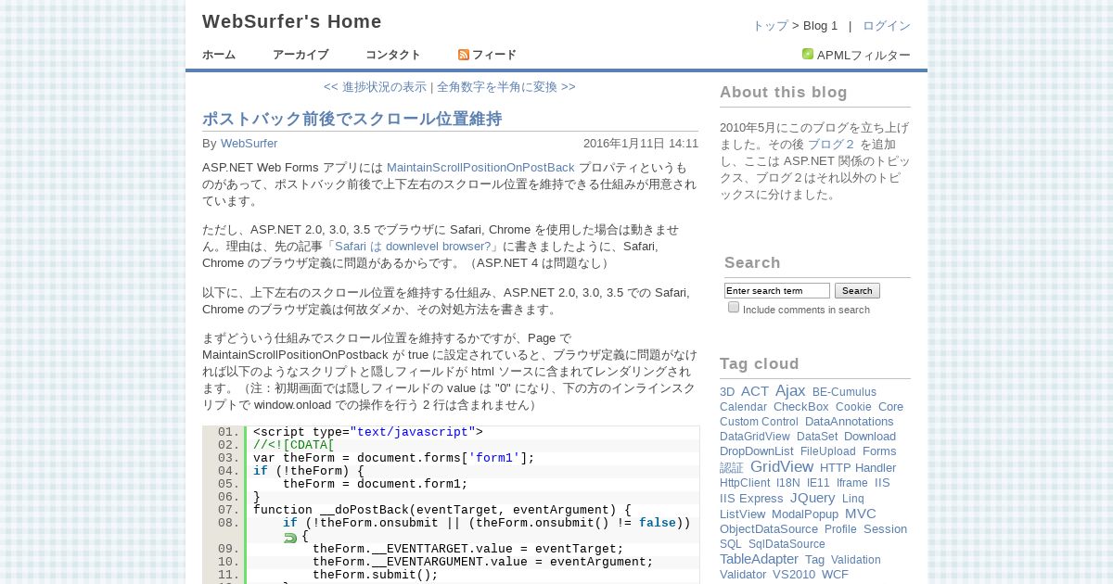Select the MVC tag
This screenshot has width=1113, height=584.
point(861,514)
